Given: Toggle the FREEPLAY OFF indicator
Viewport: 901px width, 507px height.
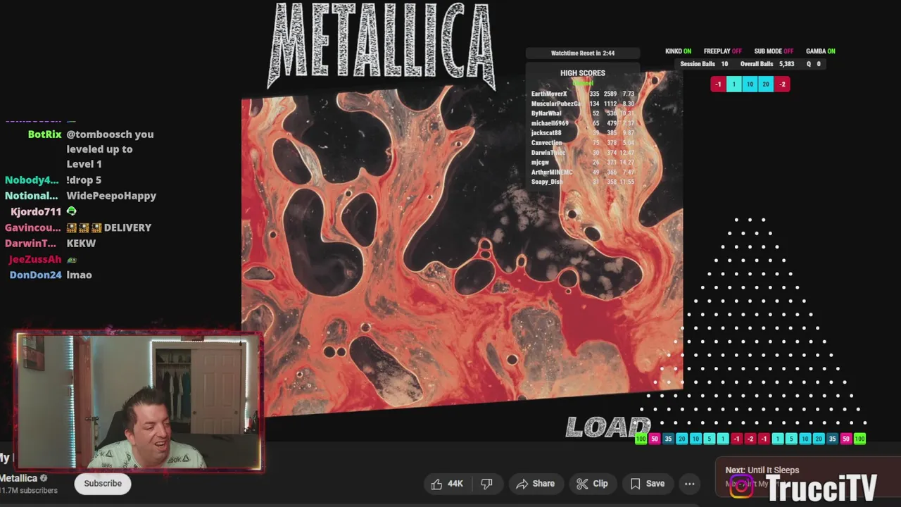Looking at the screenshot, I should pos(723,51).
